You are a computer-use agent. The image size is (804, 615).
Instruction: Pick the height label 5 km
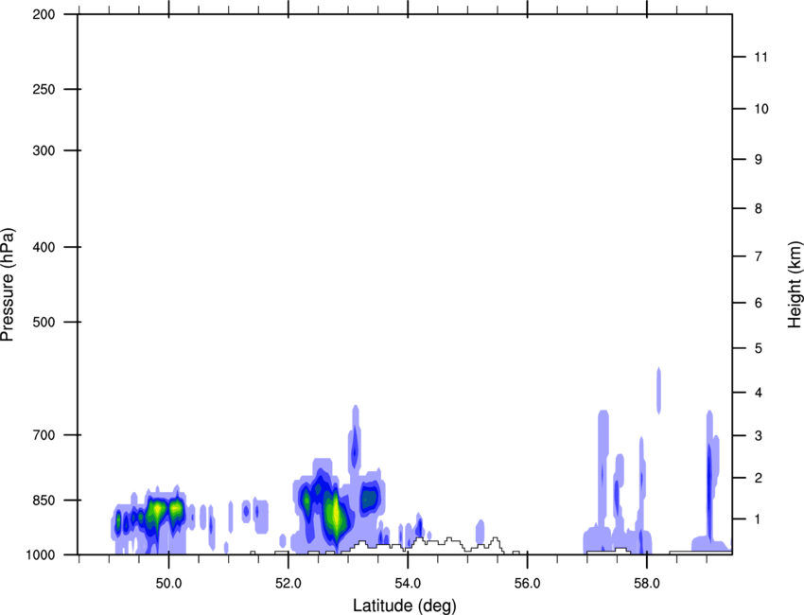(759, 348)
